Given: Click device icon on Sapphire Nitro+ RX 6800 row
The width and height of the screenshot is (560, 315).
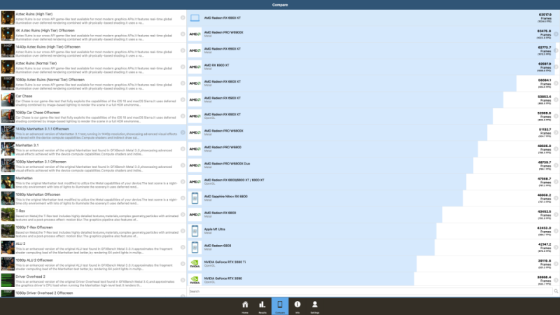Looking at the screenshot, I should 195,198.
